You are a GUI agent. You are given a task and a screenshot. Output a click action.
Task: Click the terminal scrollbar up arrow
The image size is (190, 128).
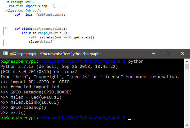(187, 61)
